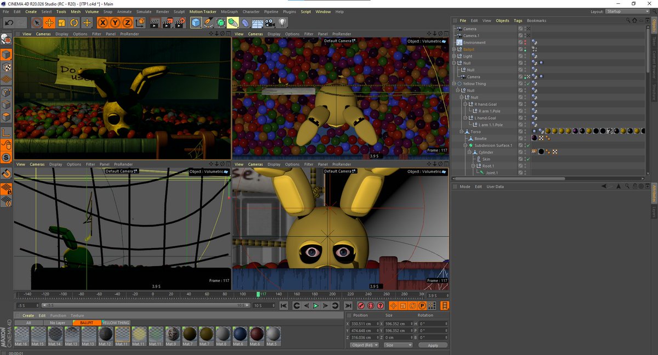This screenshot has width=658, height=355.
Task: Open the Create menu in menu bar
Action: pos(31,12)
